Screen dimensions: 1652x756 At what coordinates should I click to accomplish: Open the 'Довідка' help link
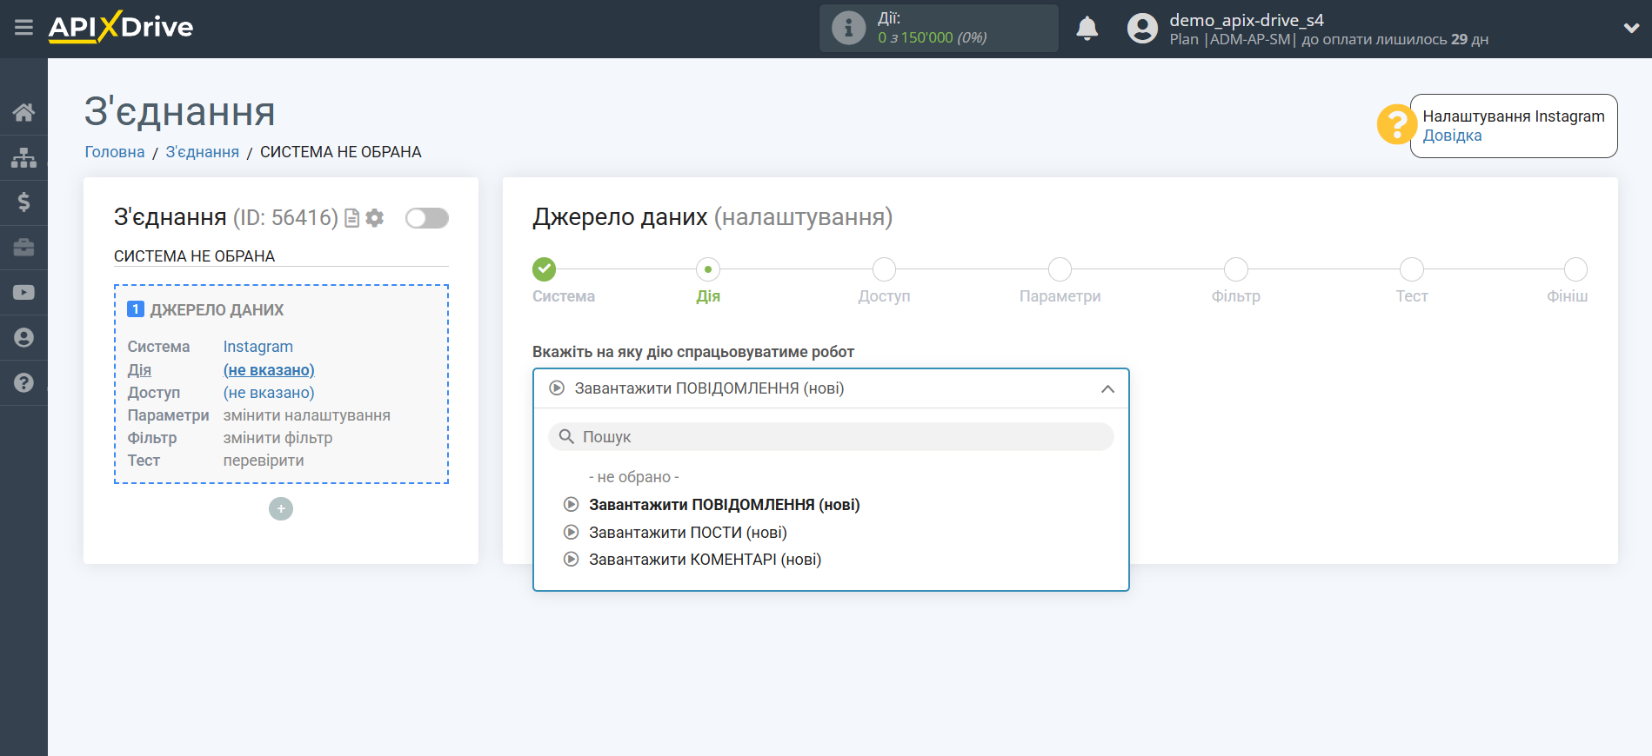[x=1452, y=136]
